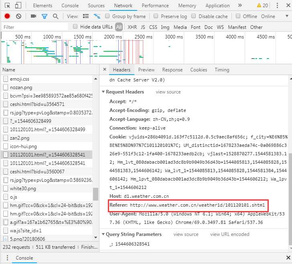Open the Timing tab
The width and height of the screenshot is (292, 264).
click(x=222, y=70)
